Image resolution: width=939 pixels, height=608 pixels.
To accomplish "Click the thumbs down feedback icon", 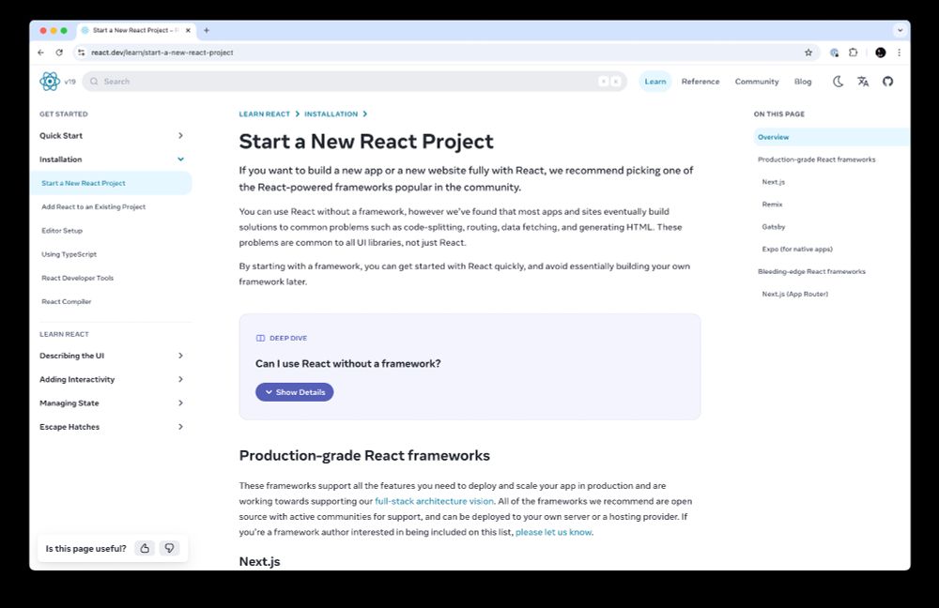I will 169,548.
